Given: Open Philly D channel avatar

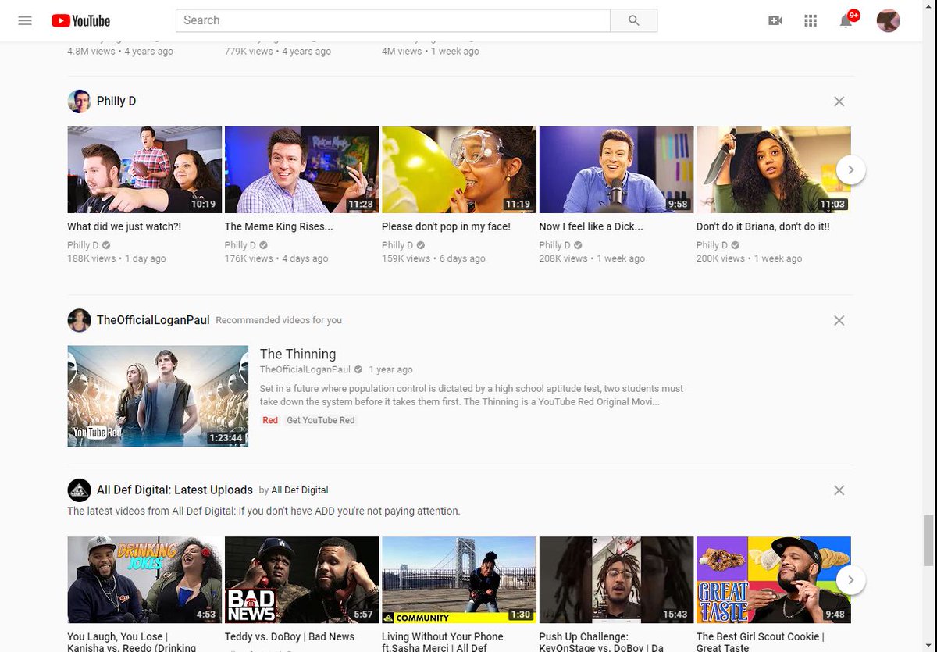Looking at the screenshot, I should click(79, 102).
